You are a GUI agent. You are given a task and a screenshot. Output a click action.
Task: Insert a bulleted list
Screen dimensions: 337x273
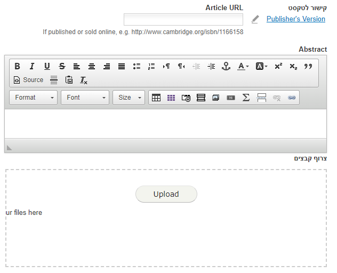[137, 66]
